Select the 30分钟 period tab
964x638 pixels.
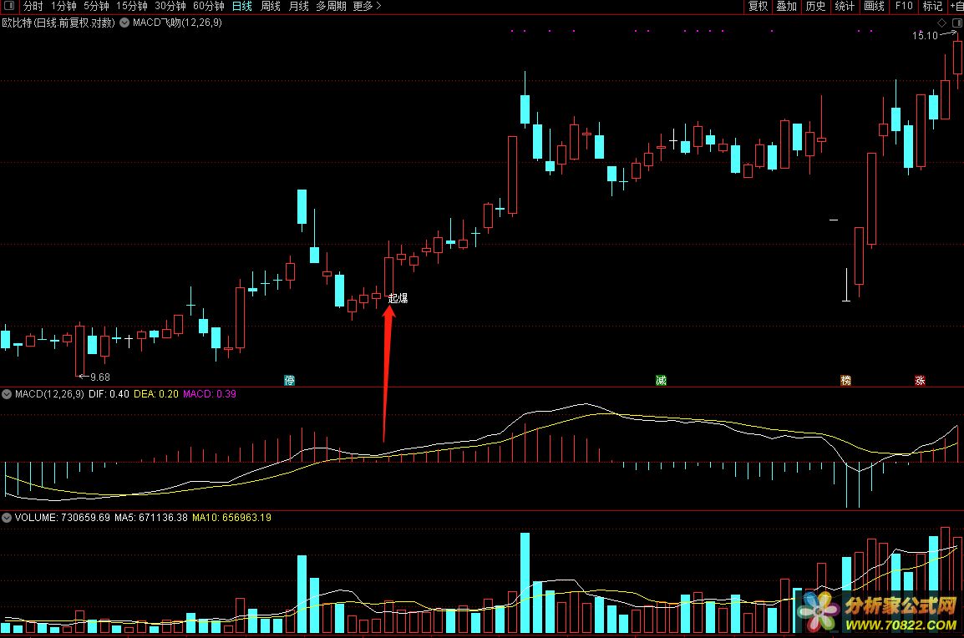point(170,6)
